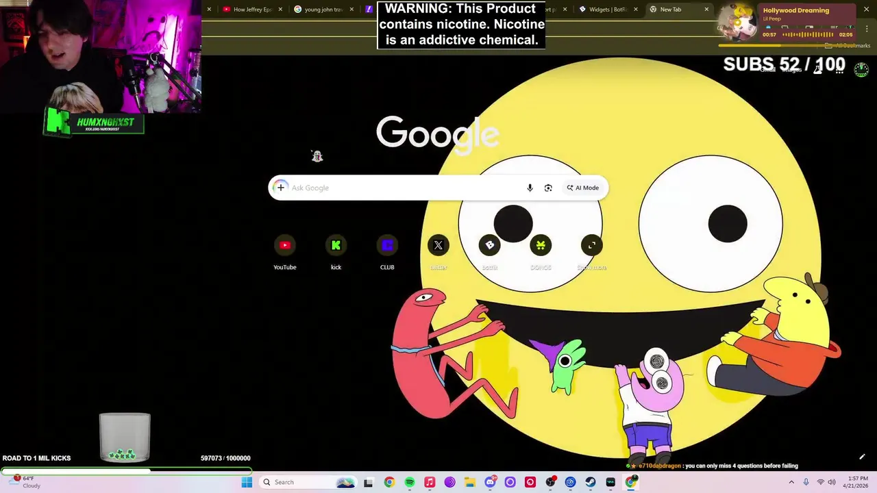Open the Windows Start menu

(247, 482)
